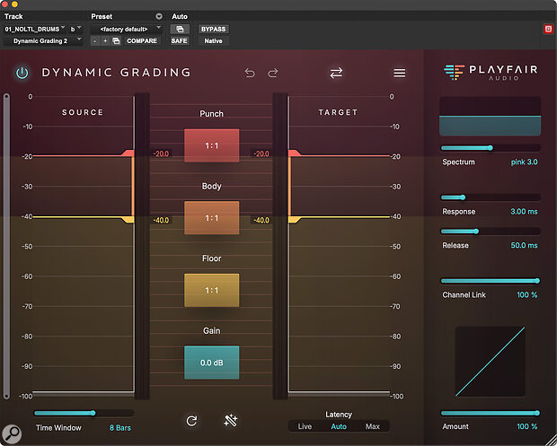
Task: Click the vertical scrollbar at left edge
Action: pos(6,246)
